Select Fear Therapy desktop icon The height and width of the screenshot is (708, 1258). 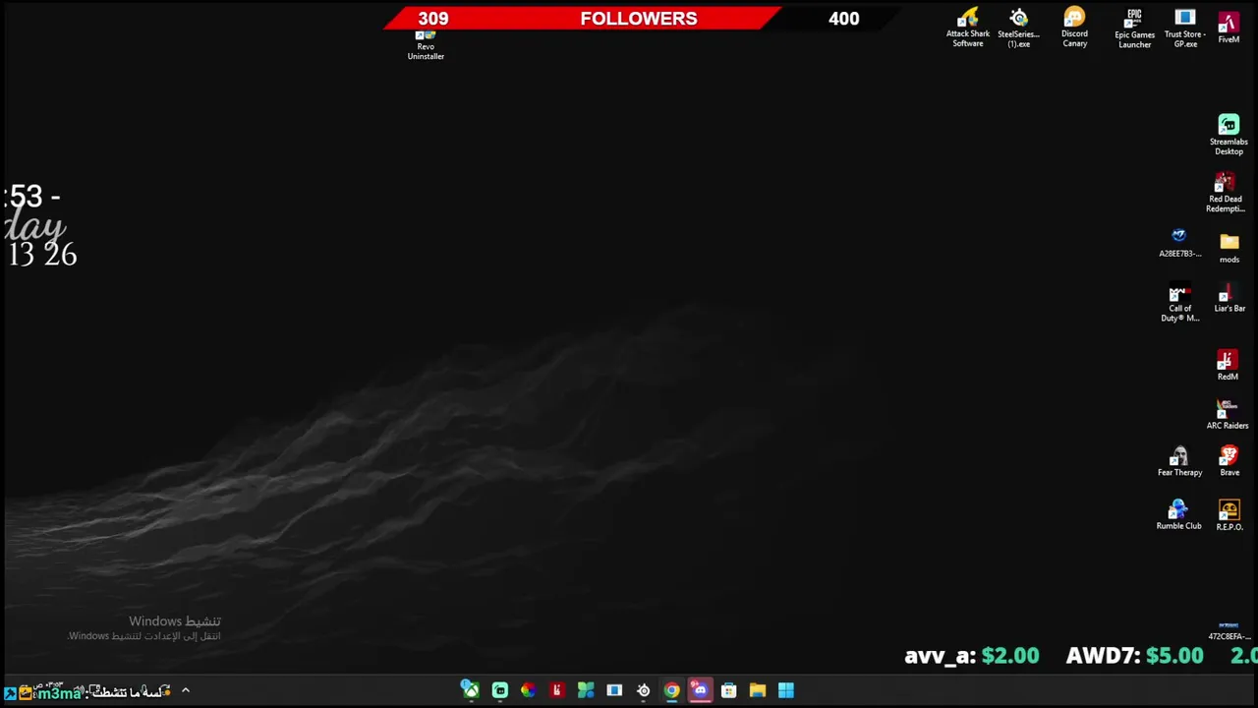pos(1179,461)
